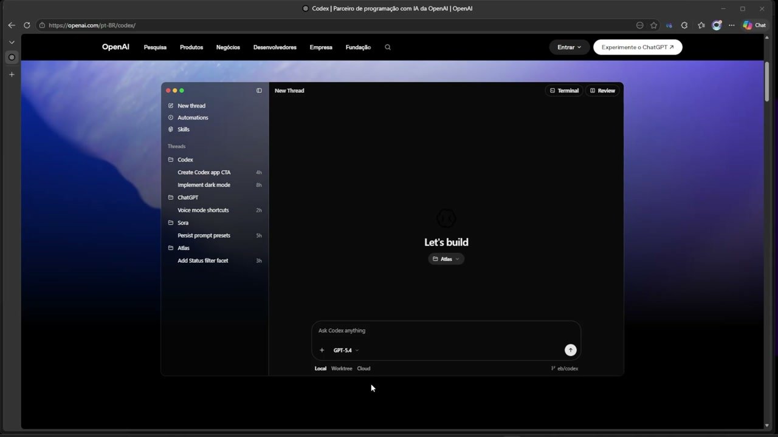Open the Empresa menu
The height and width of the screenshot is (437, 778).
point(321,47)
